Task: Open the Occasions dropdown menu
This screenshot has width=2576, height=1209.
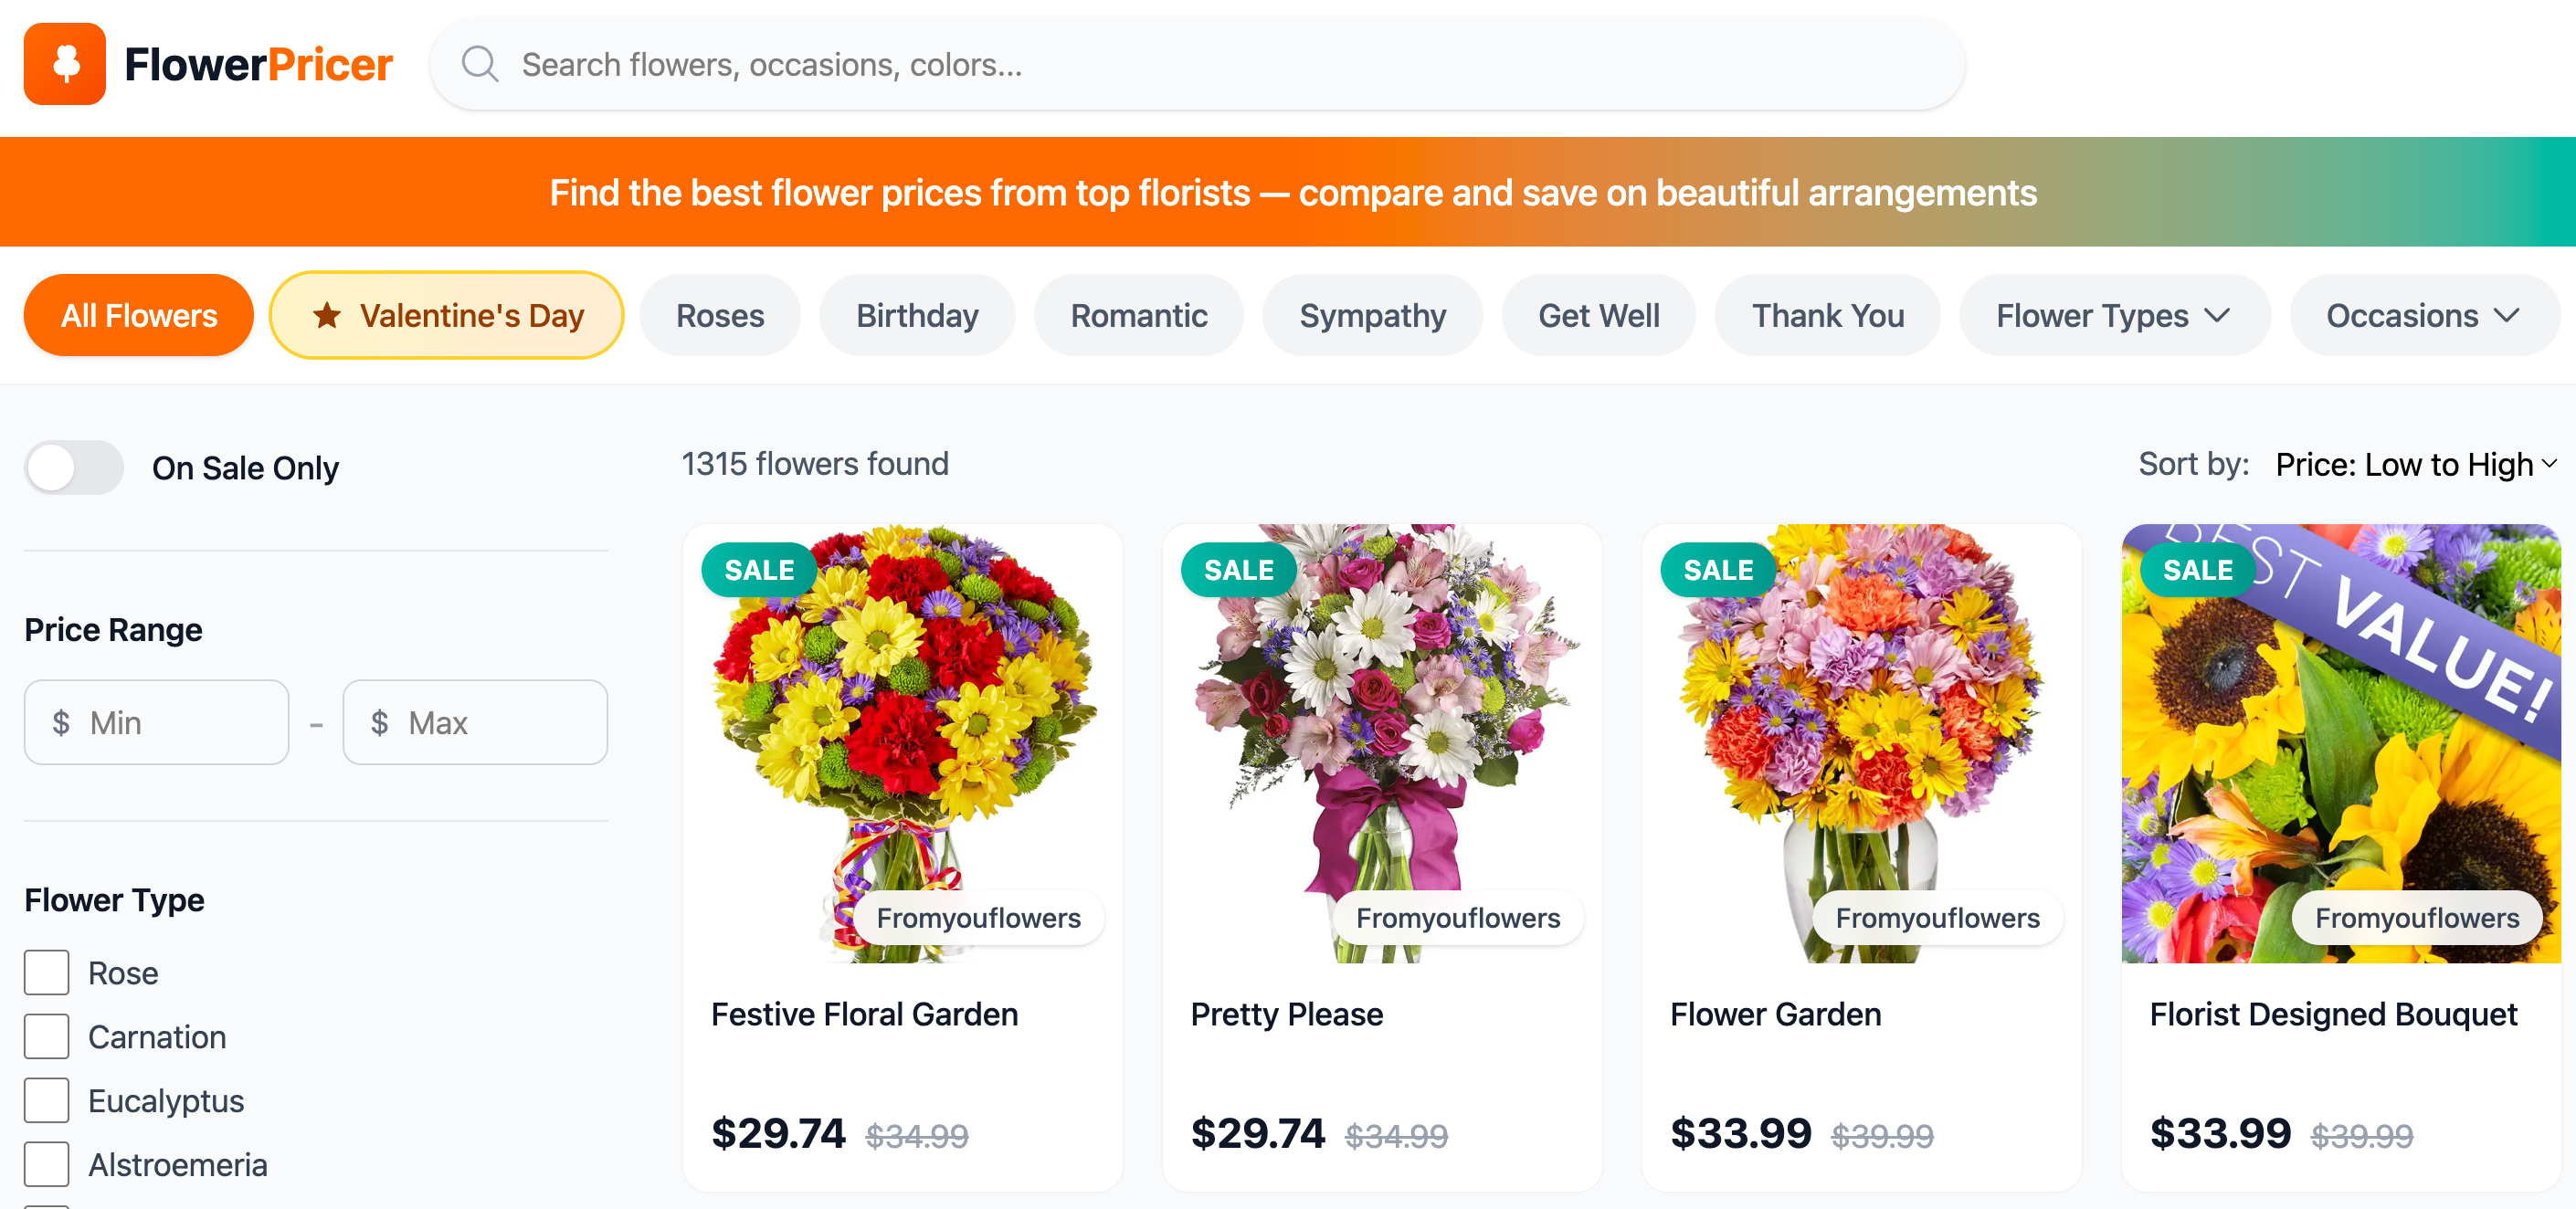Action: [2422, 316]
